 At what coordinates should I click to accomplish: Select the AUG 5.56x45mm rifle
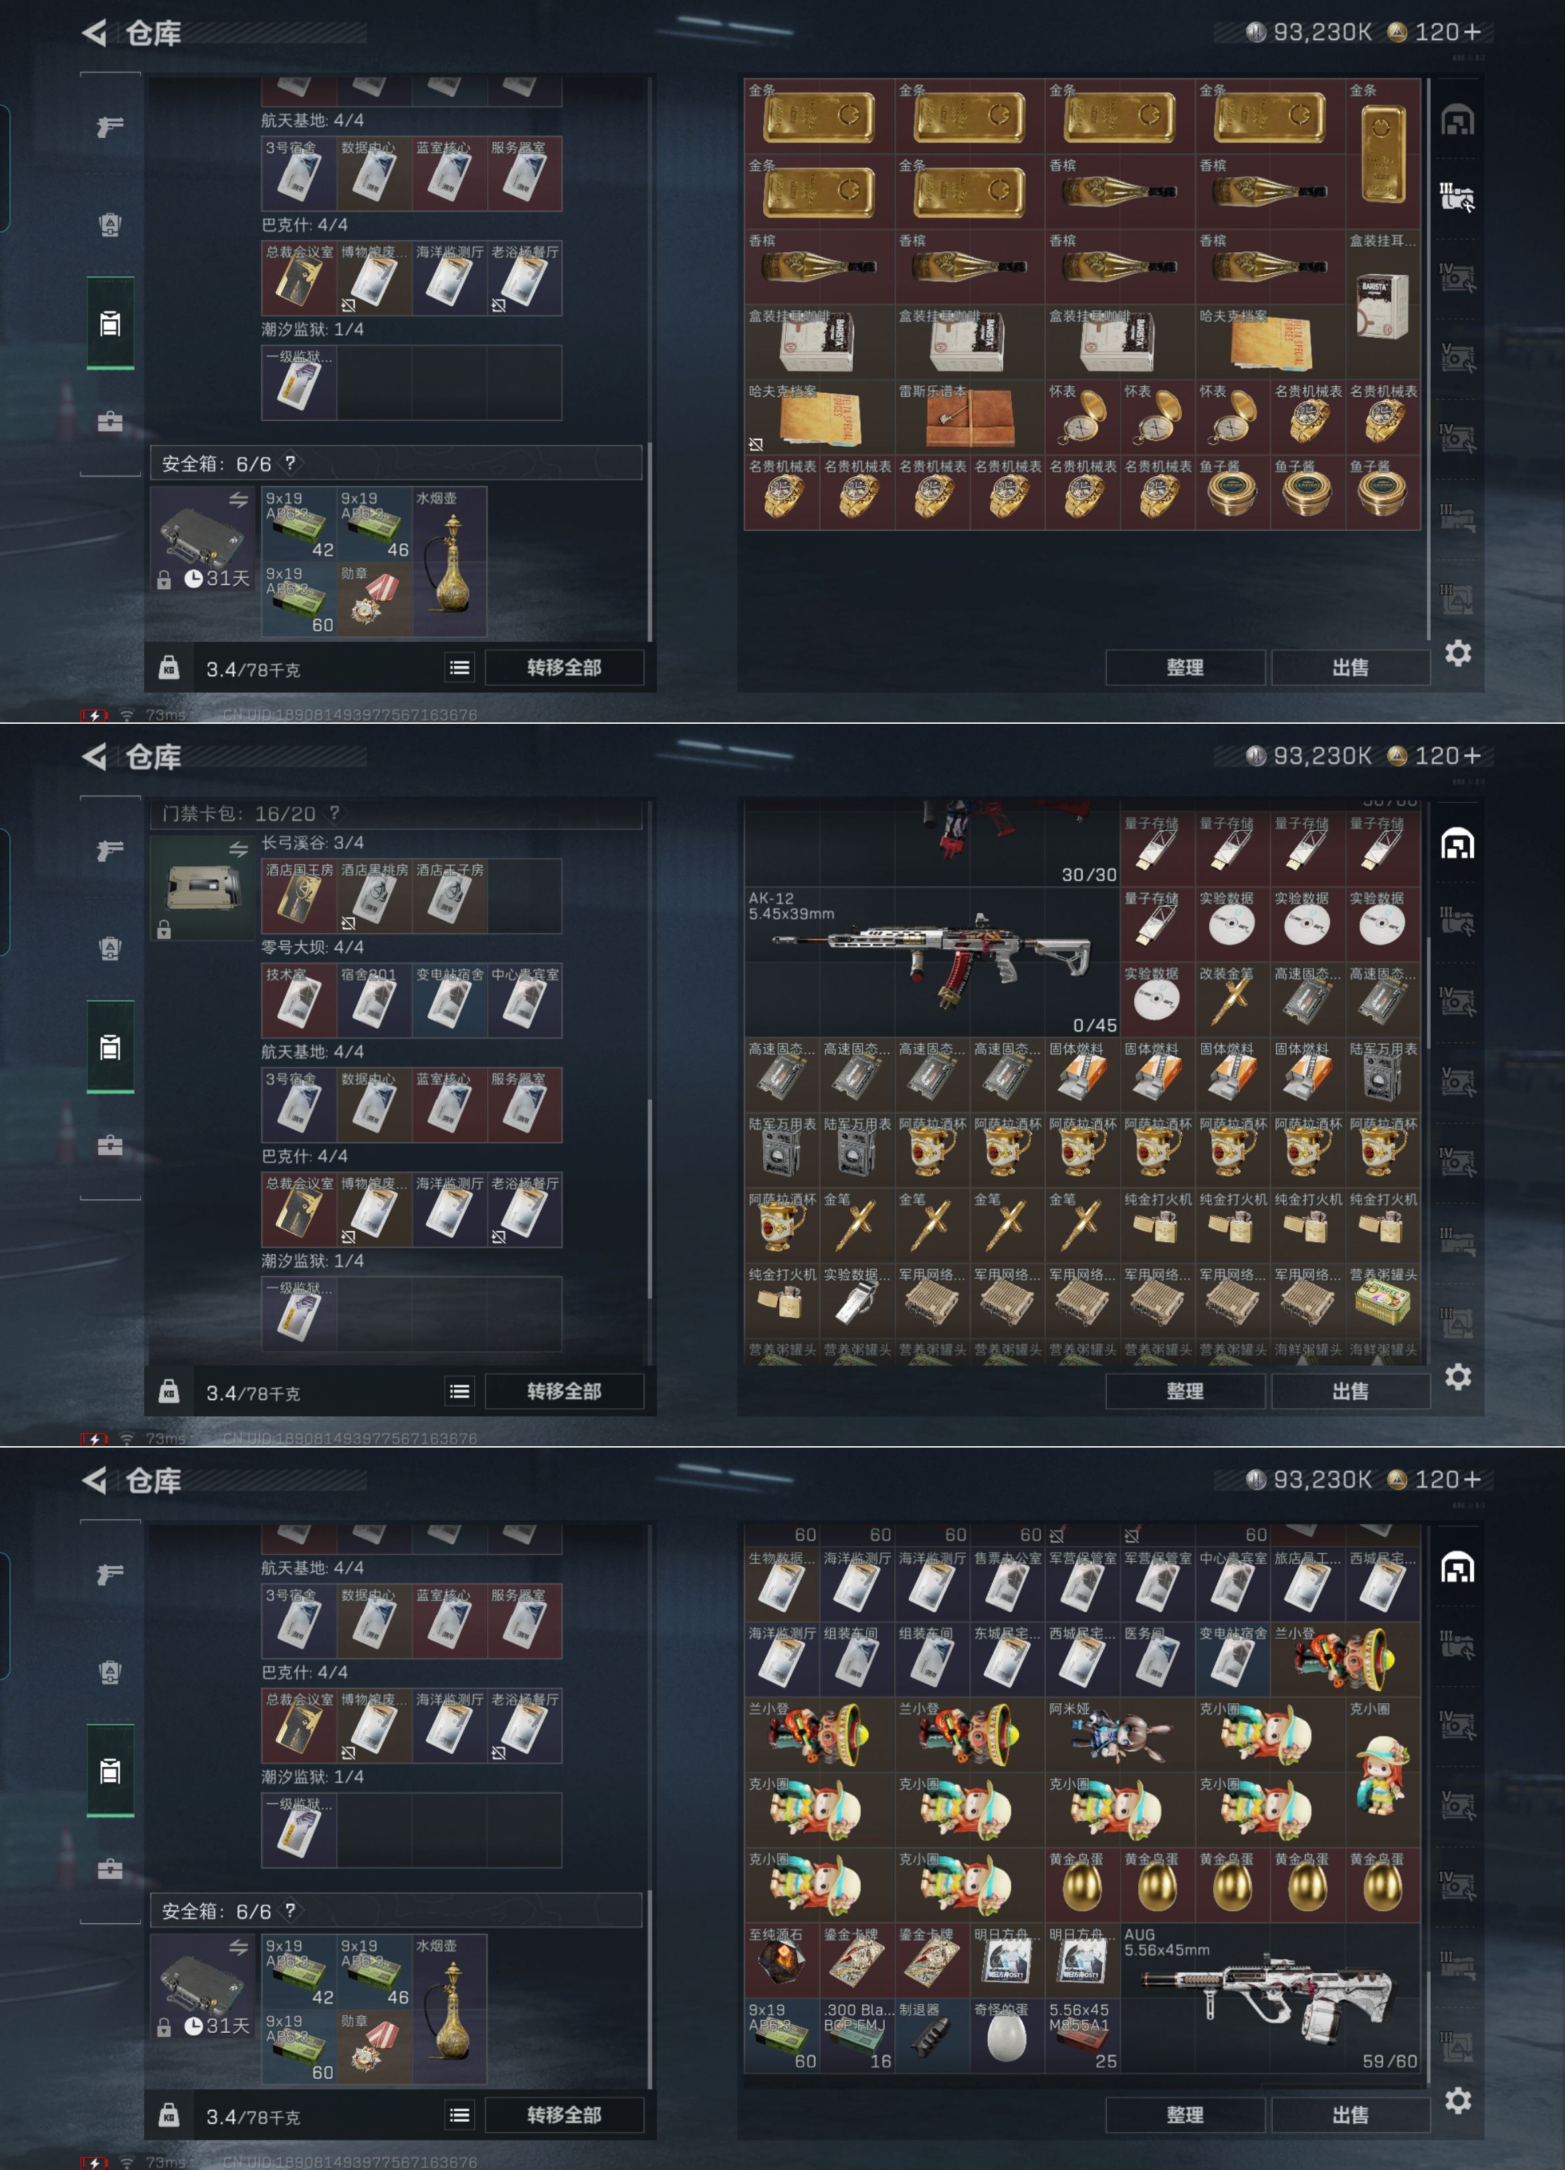(x=1269, y=1999)
